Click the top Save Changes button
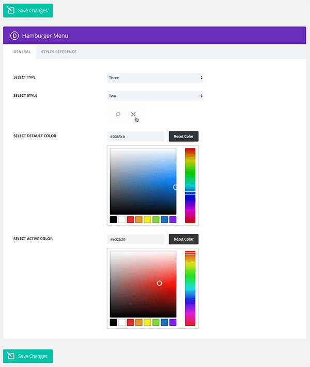 point(28,10)
